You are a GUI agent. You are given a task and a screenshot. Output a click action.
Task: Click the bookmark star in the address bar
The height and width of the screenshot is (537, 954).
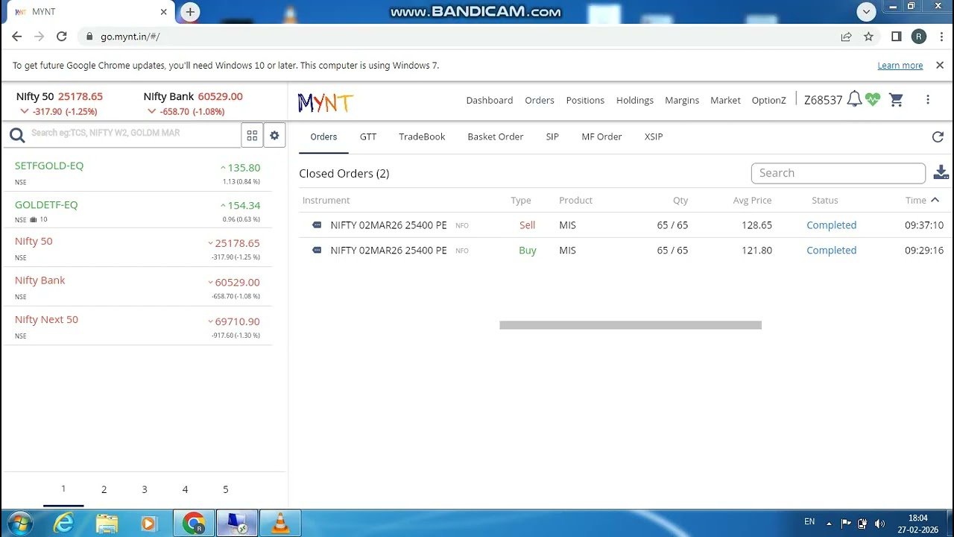coord(870,36)
